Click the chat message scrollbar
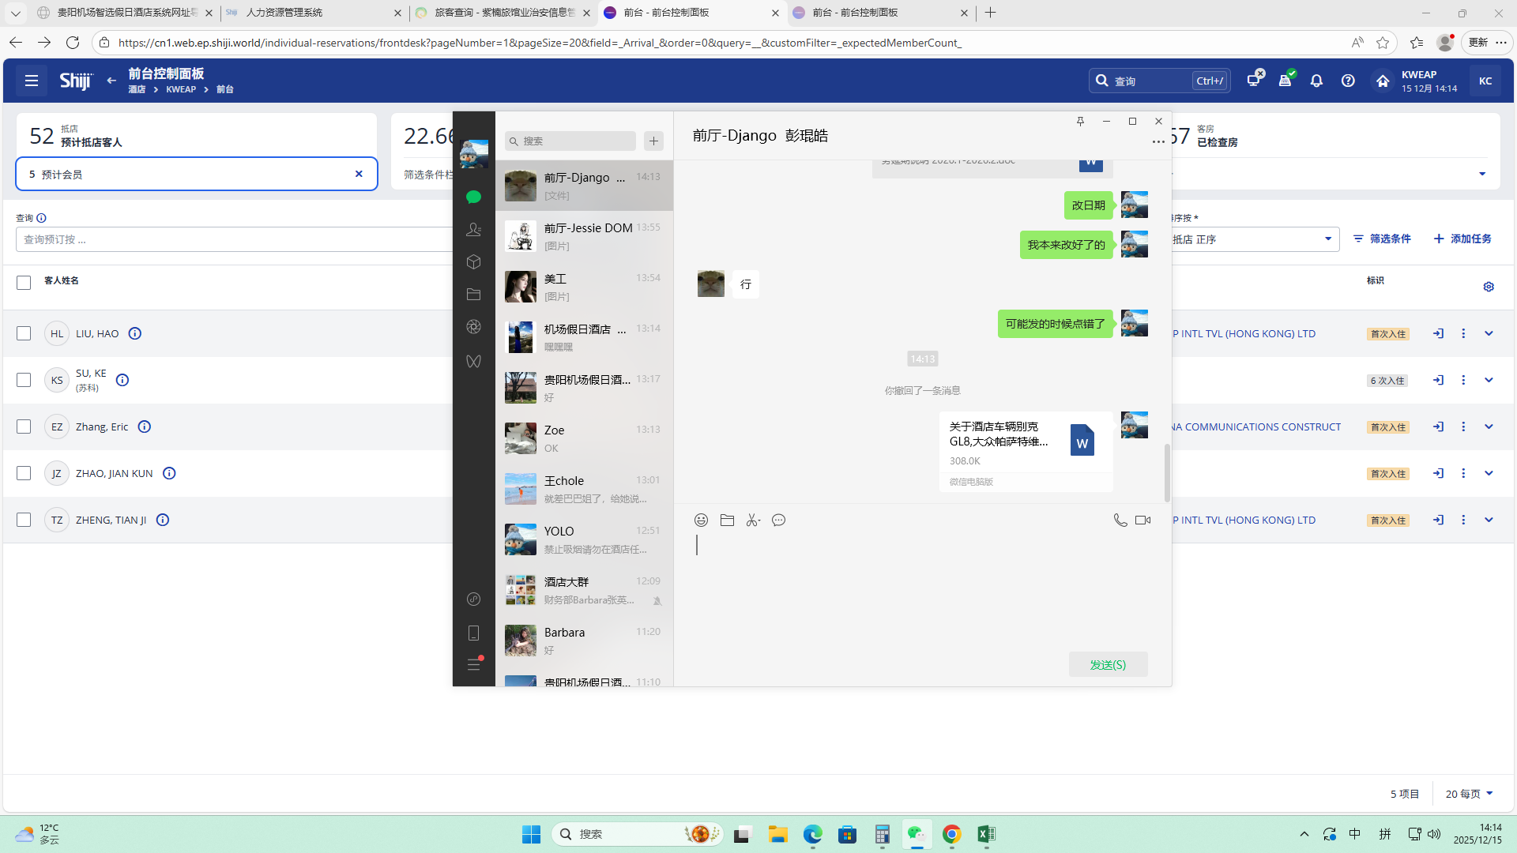The width and height of the screenshot is (1517, 853). click(1167, 472)
